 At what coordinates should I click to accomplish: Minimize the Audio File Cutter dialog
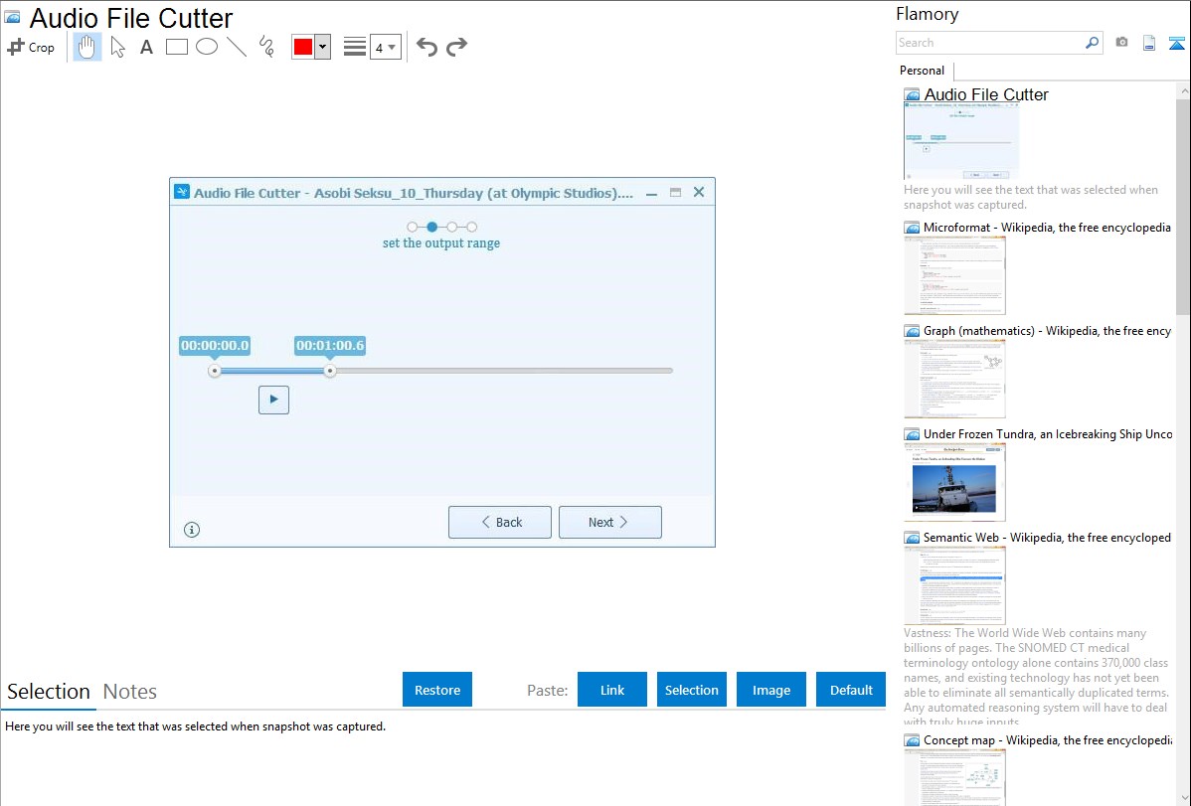pyautogui.click(x=651, y=193)
